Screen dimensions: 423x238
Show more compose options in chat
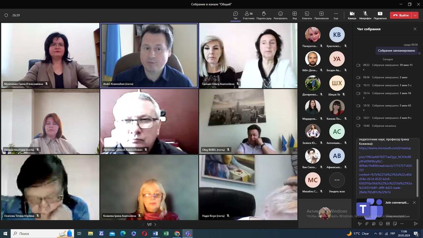point(402,224)
